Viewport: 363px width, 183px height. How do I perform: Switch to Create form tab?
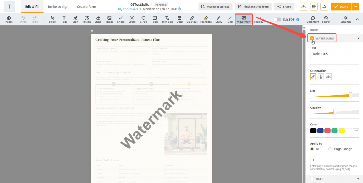click(86, 7)
